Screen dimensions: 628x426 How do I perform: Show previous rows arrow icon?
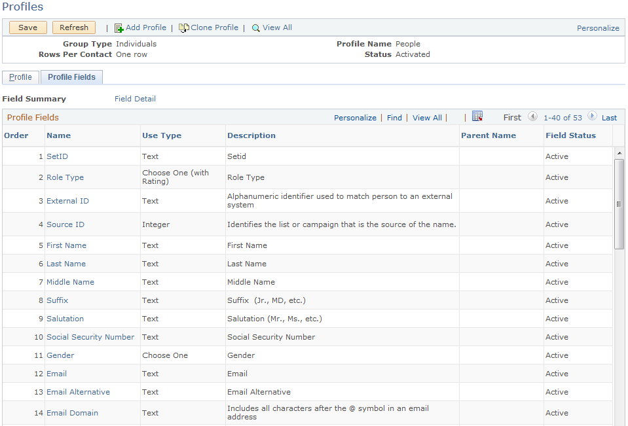[532, 116]
